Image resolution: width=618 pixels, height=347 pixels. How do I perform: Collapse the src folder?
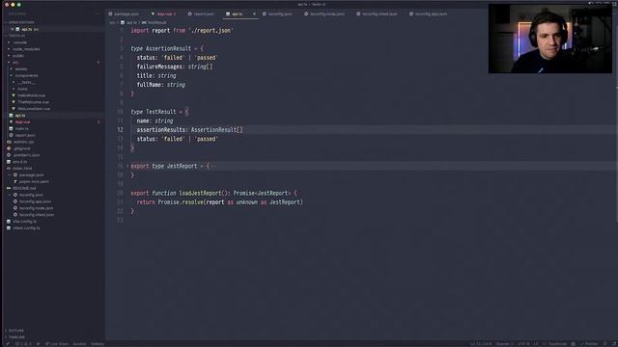[x=15, y=62]
